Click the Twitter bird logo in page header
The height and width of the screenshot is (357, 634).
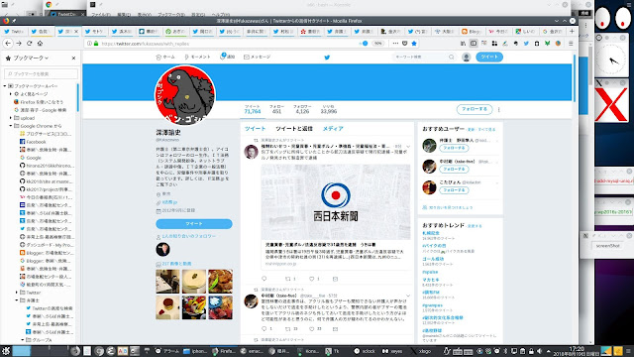(x=327, y=58)
